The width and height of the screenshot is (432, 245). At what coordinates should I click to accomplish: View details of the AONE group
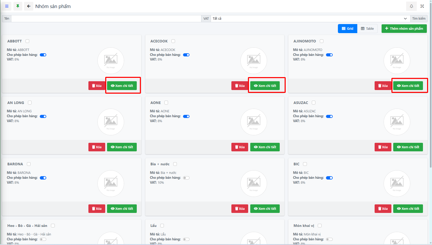click(x=265, y=147)
